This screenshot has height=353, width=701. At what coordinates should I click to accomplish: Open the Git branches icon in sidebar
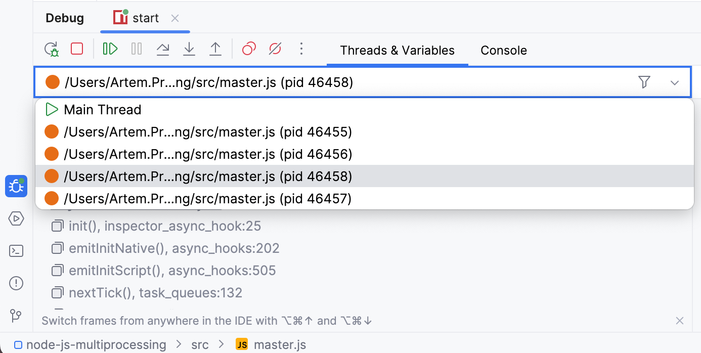16,316
